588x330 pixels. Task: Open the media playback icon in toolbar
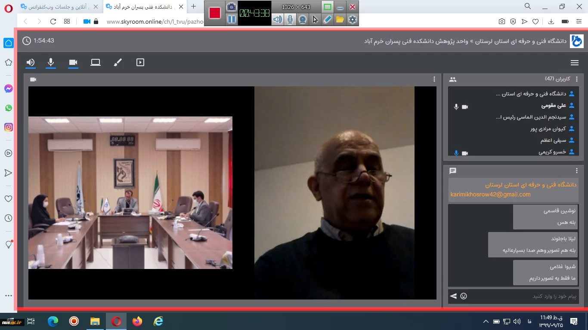[x=140, y=63]
